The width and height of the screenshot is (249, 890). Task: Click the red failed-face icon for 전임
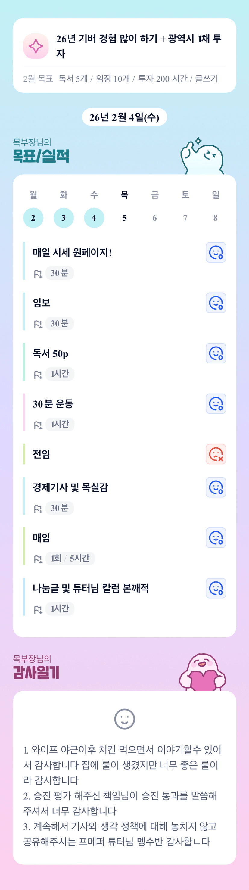[216, 454]
